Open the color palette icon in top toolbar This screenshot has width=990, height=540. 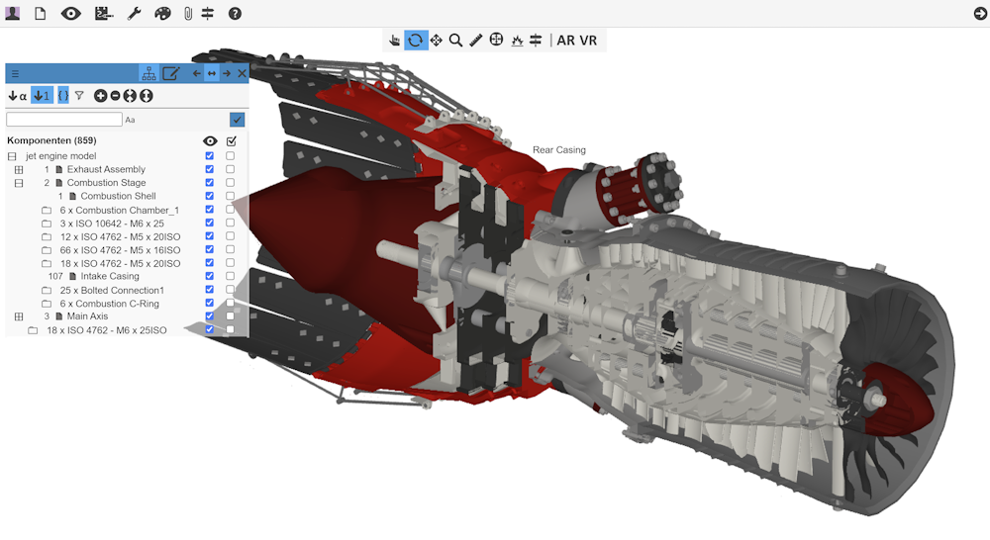162,14
